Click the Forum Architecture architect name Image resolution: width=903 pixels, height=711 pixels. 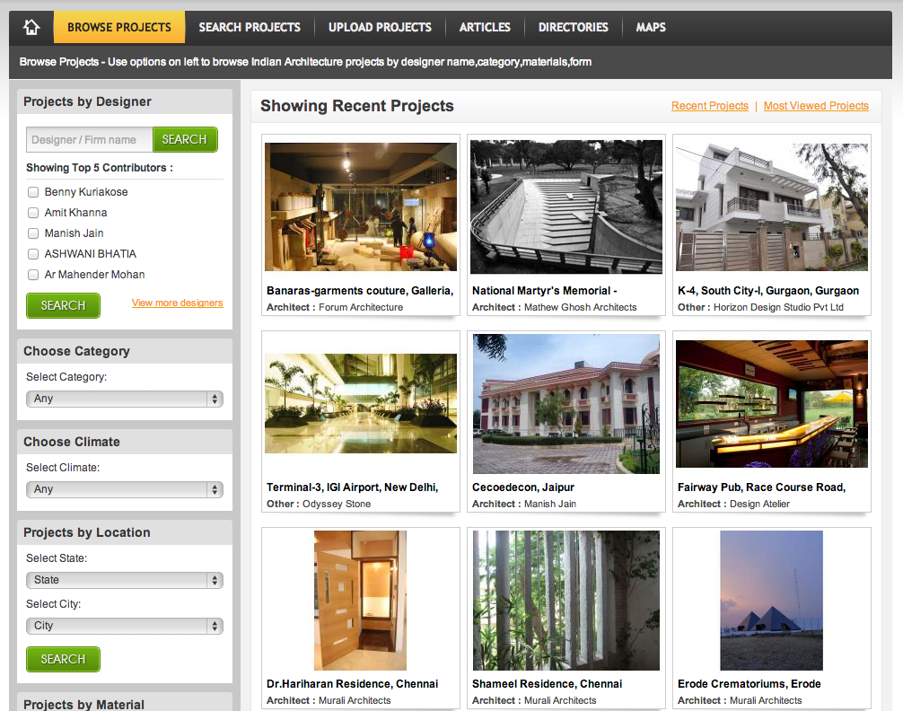pos(361,308)
